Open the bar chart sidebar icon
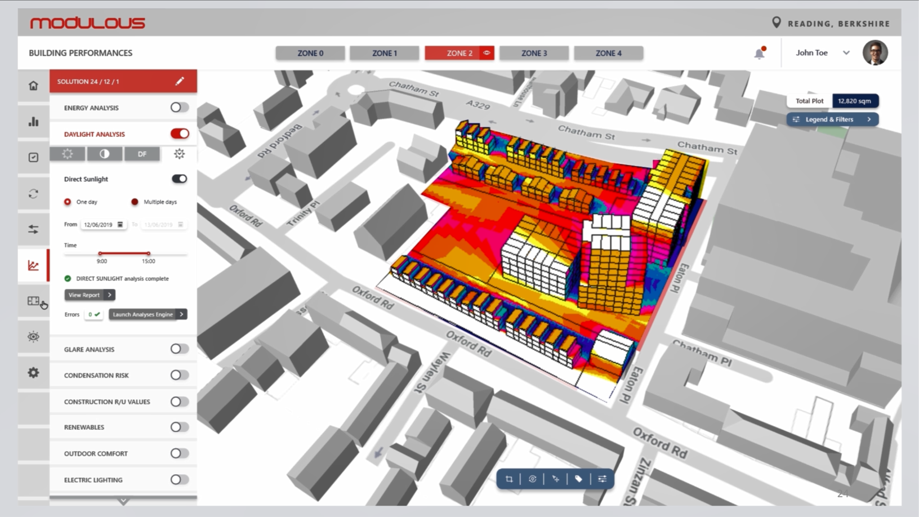The image size is (919, 517). tap(34, 122)
